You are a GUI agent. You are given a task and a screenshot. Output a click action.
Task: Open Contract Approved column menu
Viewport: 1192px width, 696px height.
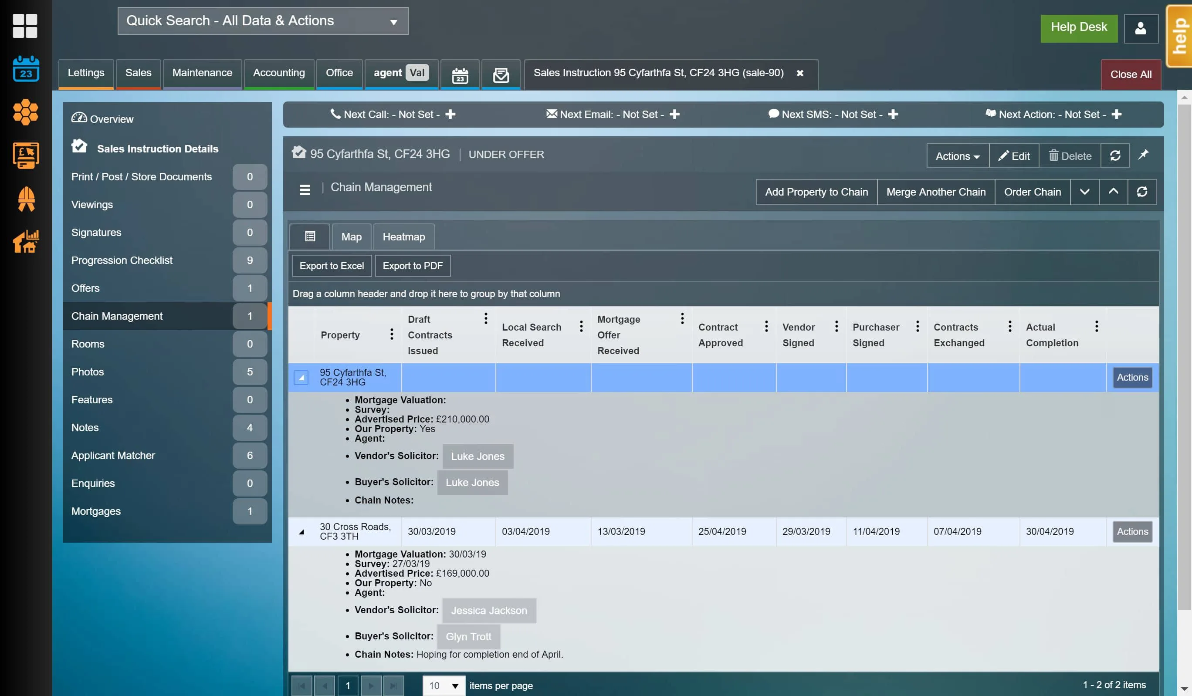766,326
